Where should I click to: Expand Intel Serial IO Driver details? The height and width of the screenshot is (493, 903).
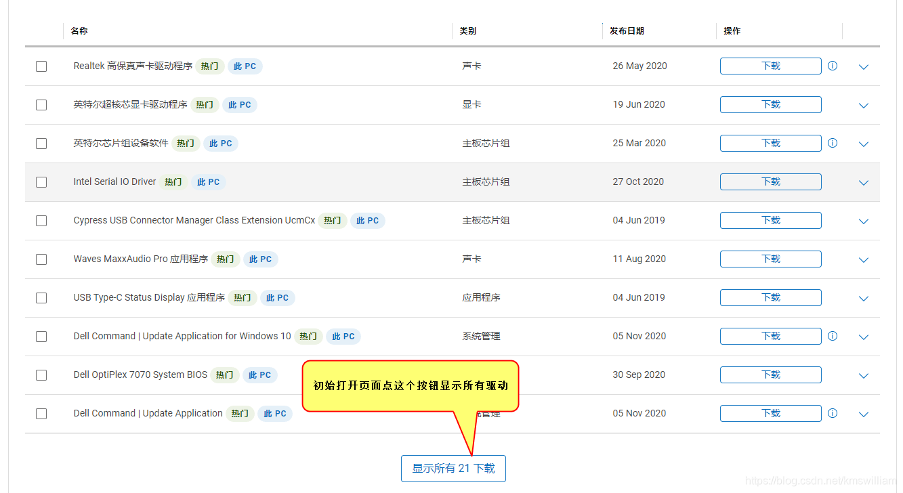coord(863,183)
